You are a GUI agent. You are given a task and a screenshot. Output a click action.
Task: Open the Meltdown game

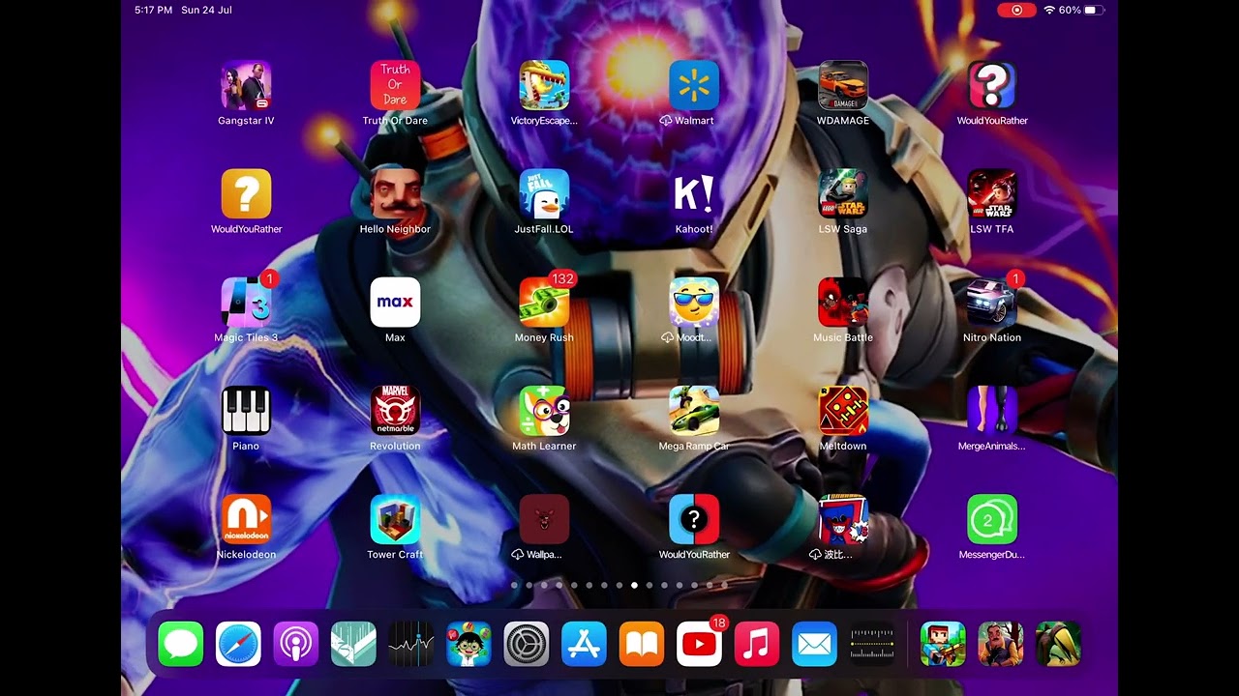[843, 410]
